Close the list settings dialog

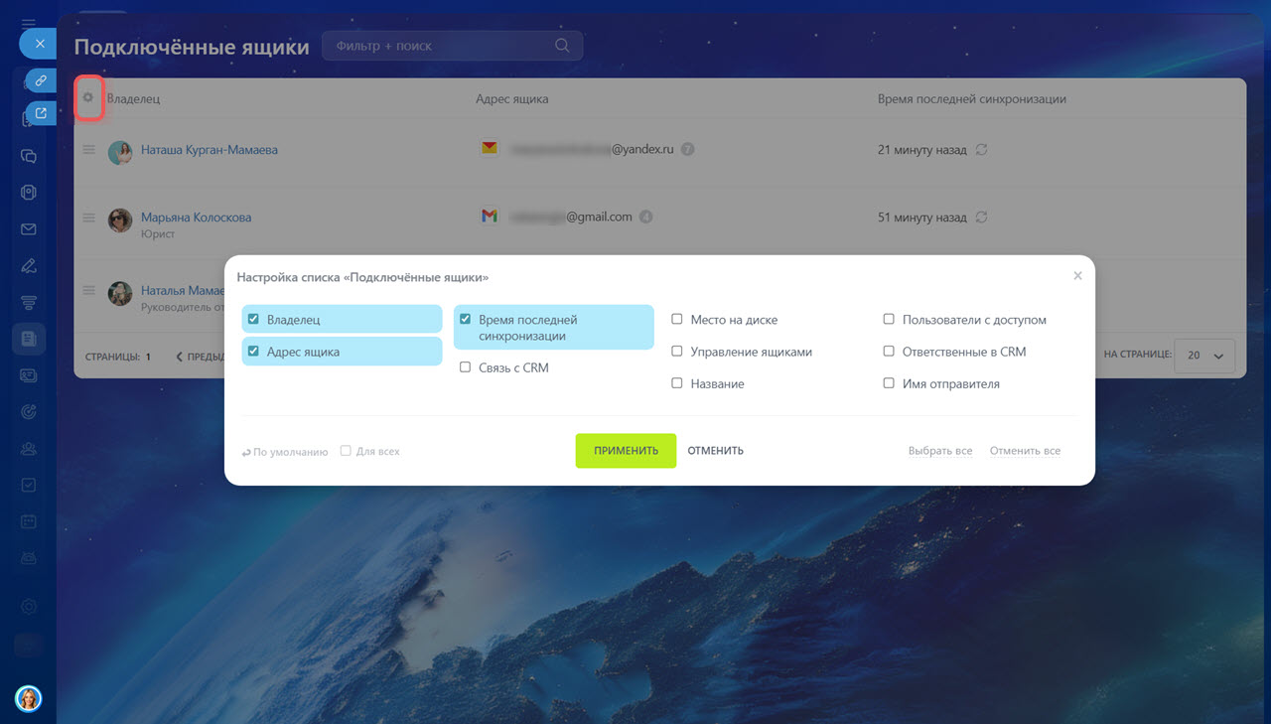[1077, 276]
